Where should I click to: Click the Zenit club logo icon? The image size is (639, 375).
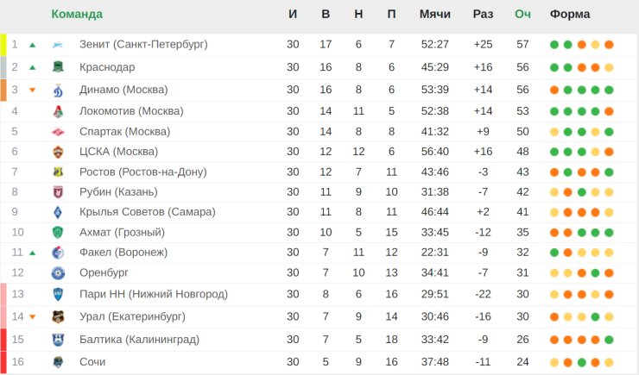pyautogui.click(x=58, y=45)
